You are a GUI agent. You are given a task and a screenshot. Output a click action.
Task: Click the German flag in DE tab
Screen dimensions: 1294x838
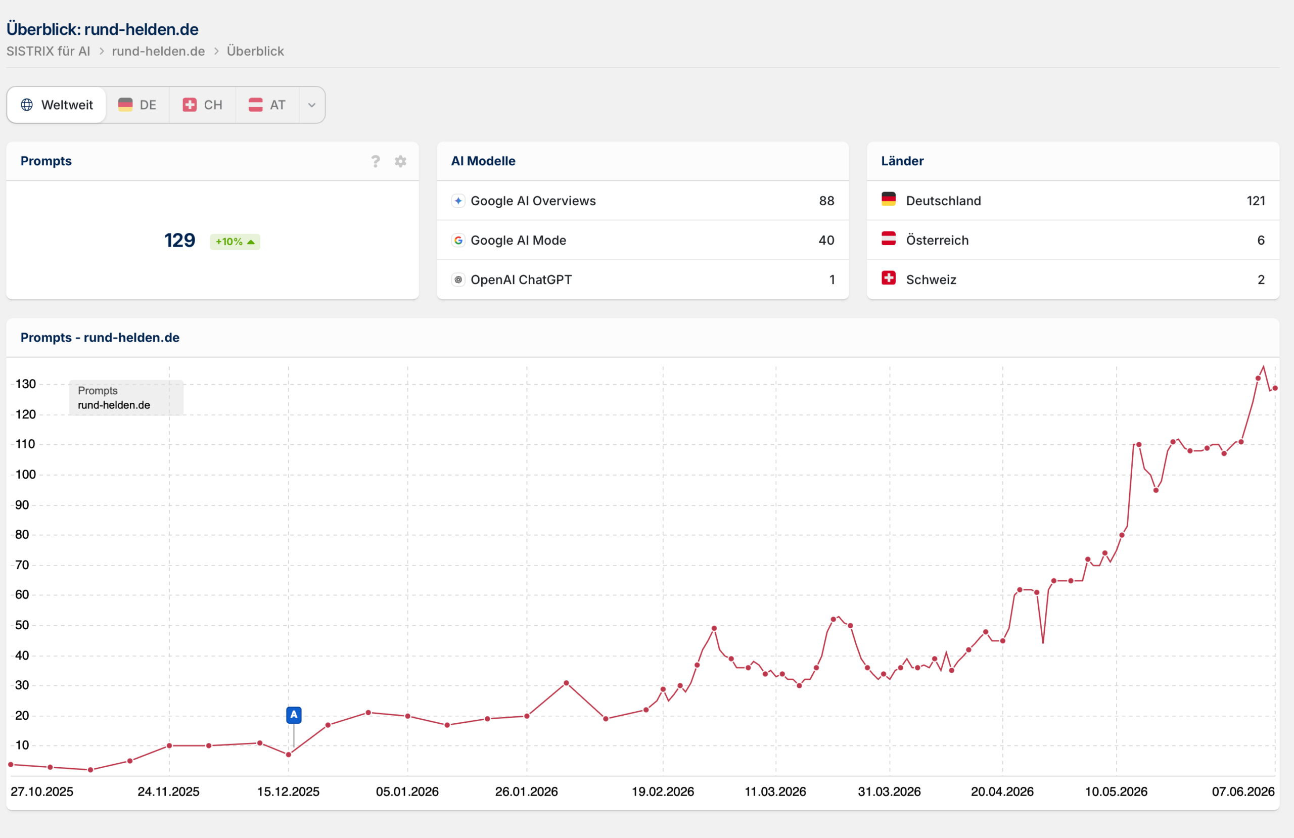[x=125, y=105]
